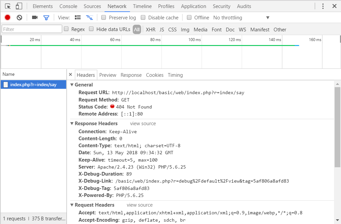The image size is (341, 224).
Task: Collapse the General section
Action: click(x=72, y=85)
